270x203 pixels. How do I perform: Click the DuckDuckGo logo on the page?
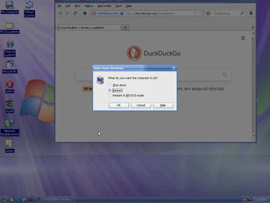[154, 53]
